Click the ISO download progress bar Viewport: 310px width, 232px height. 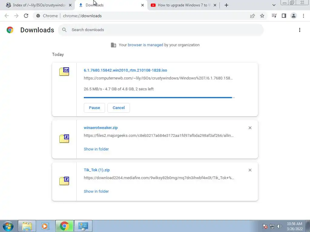coord(159,98)
